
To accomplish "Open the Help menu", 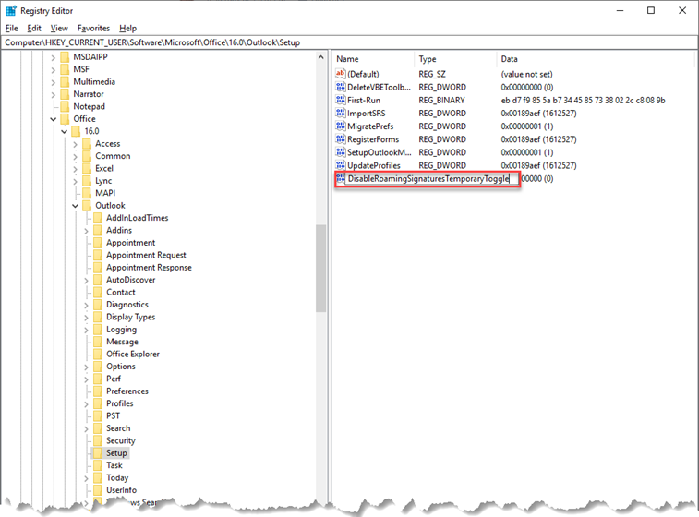I will 128,28.
